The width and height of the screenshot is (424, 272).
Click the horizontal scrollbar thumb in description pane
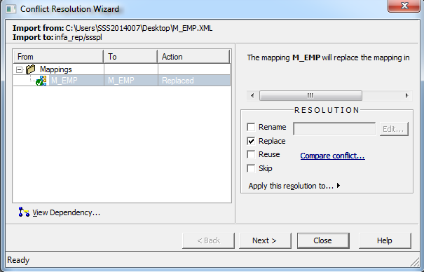coord(310,96)
